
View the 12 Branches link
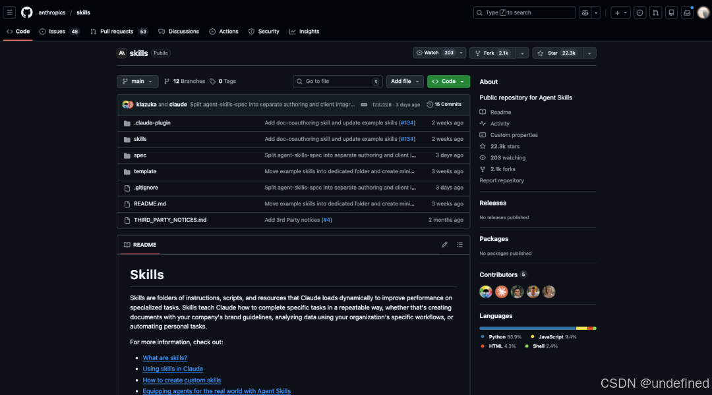pyautogui.click(x=185, y=81)
